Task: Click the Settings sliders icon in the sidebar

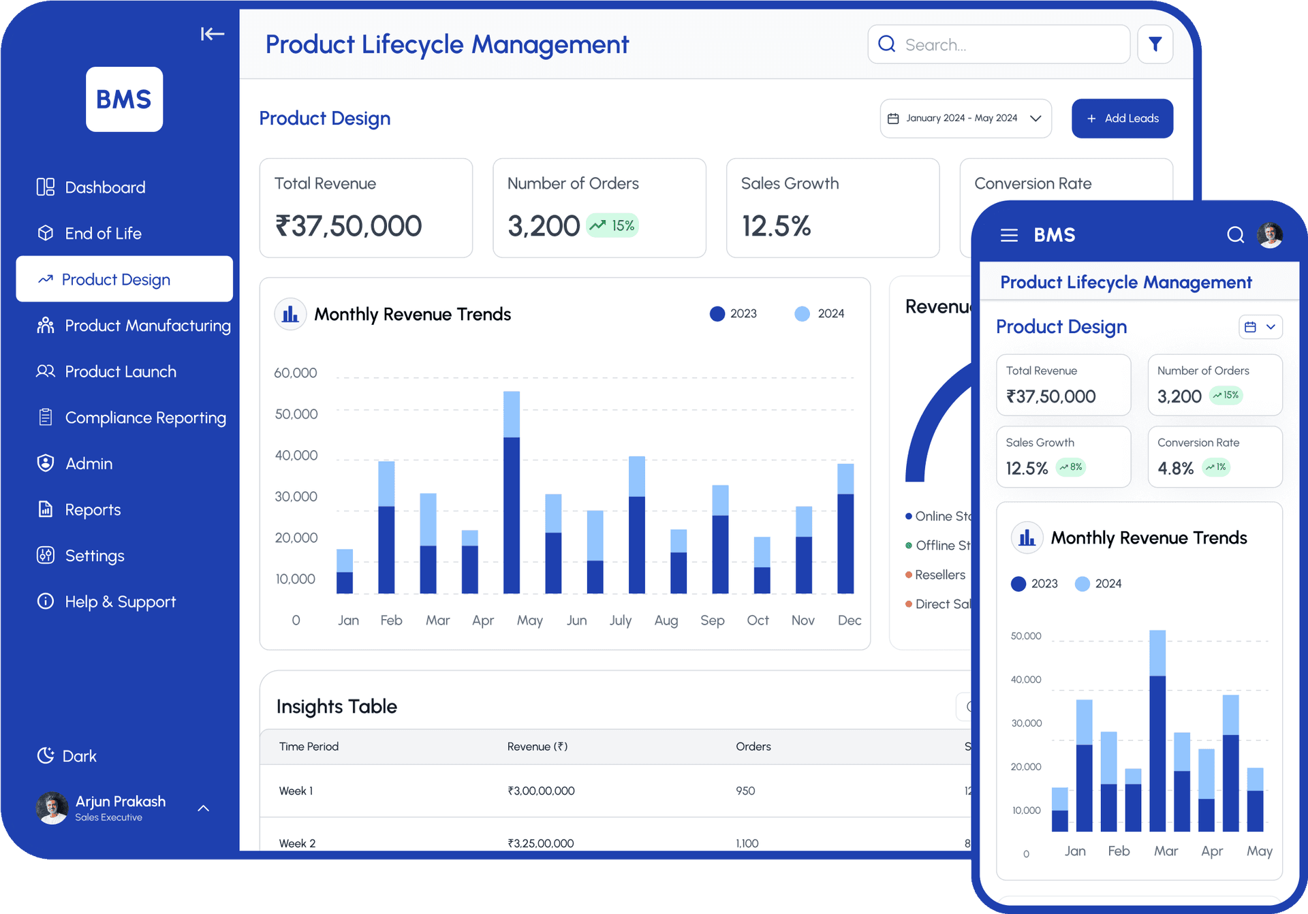Action: (45, 555)
